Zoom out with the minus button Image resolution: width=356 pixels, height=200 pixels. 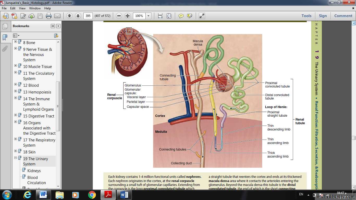click(119, 16)
